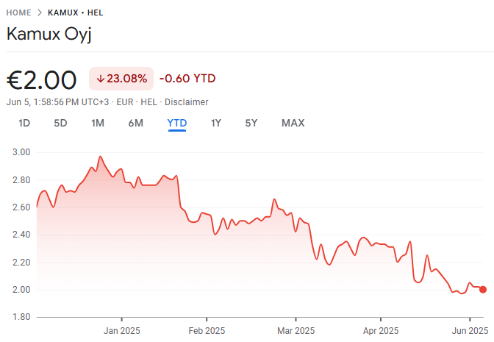The height and width of the screenshot is (342, 494).
Task: Click the breadcrumb chevron after HOME
Action: (x=40, y=13)
